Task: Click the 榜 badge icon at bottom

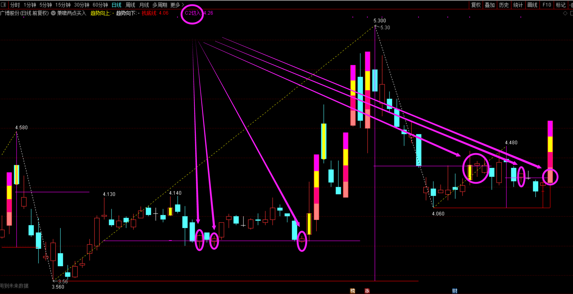Action: (x=353, y=291)
